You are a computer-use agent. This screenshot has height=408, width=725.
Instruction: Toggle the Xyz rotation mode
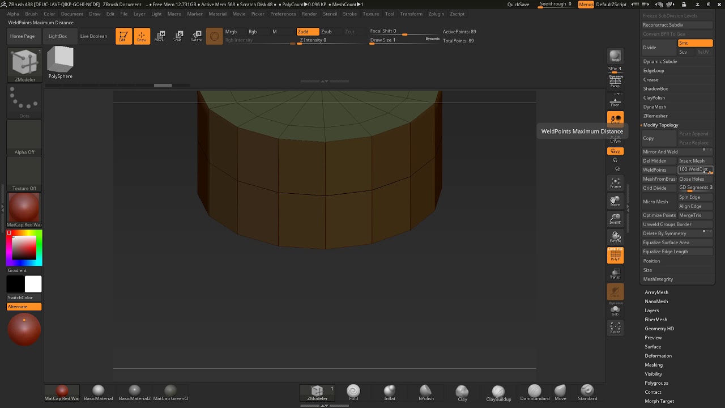[x=615, y=151]
